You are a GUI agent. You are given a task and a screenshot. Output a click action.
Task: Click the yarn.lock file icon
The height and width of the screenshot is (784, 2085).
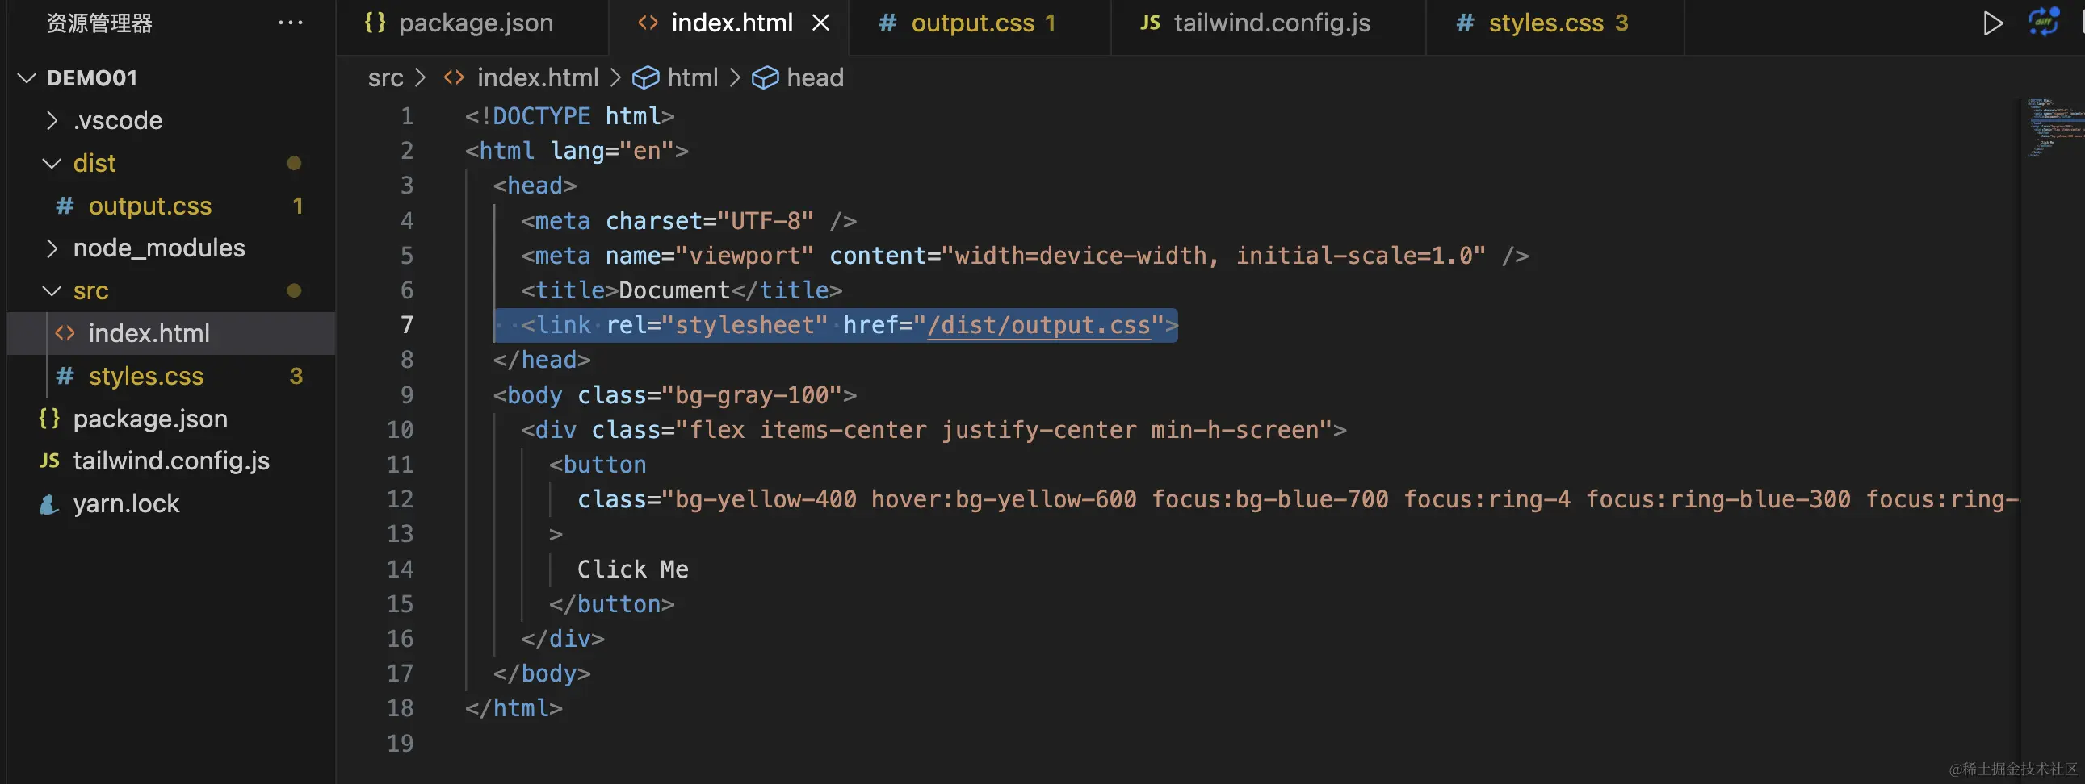click(x=49, y=504)
